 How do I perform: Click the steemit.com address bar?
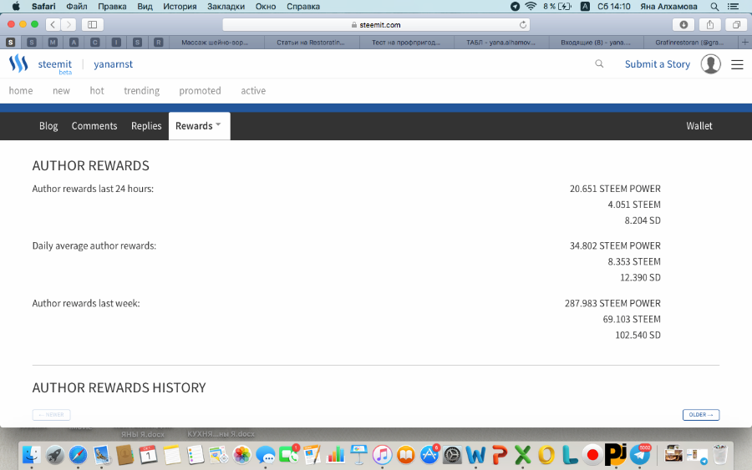[376, 24]
